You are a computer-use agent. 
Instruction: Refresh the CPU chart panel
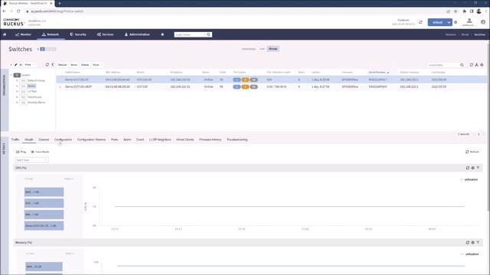click(468, 168)
